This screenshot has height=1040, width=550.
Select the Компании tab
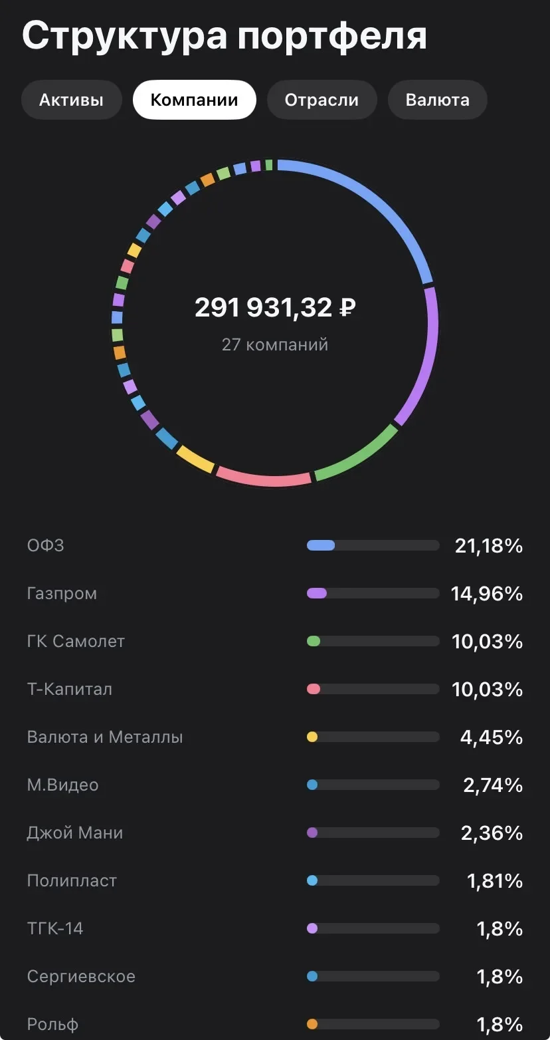194,100
